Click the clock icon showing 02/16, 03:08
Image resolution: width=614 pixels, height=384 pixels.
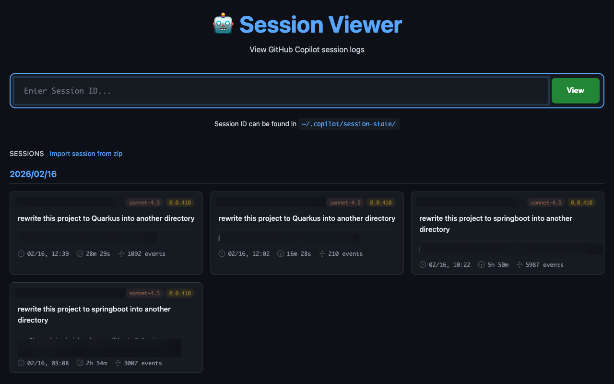(21, 363)
